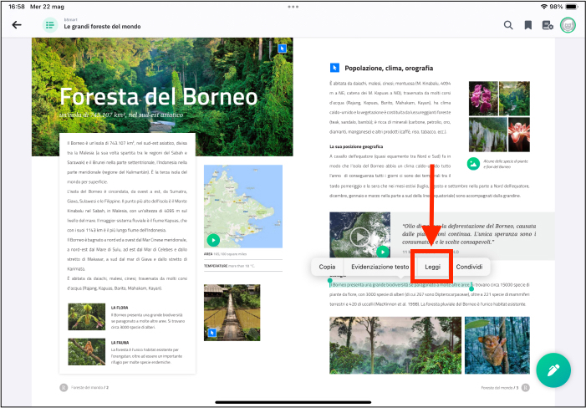Tap the page 2 footer label
The width and height of the screenshot is (586, 408).
[x=89, y=387]
